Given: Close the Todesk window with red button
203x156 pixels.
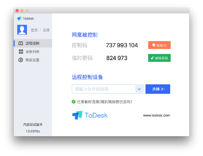Looking at the screenshot, I should click(17, 11).
